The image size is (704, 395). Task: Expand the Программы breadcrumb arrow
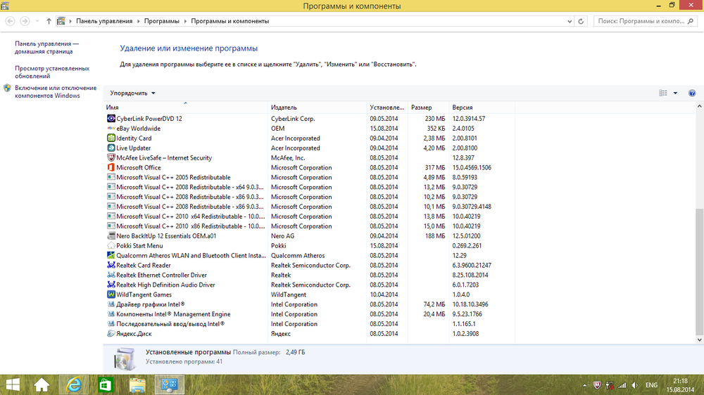point(185,21)
